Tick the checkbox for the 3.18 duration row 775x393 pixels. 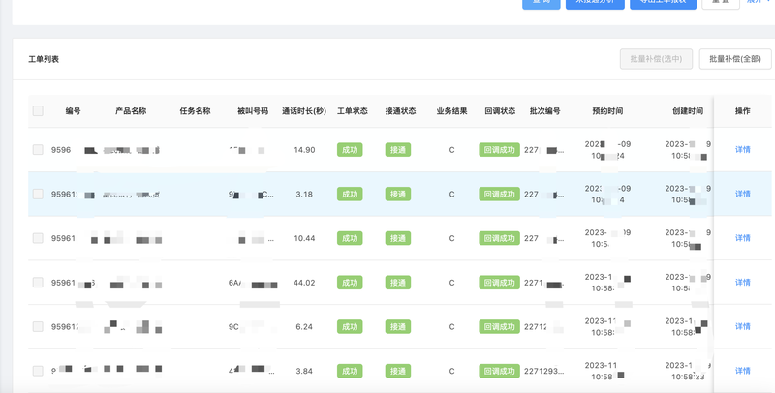pos(38,194)
